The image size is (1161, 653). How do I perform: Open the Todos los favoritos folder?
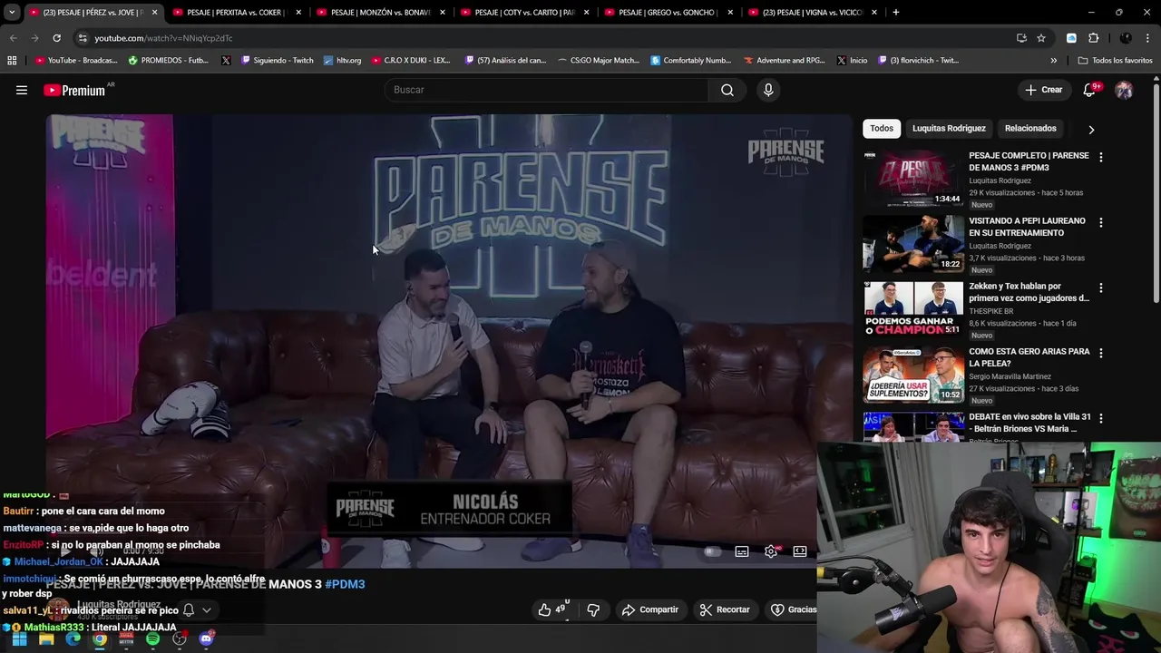click(x=1116, y=61)
